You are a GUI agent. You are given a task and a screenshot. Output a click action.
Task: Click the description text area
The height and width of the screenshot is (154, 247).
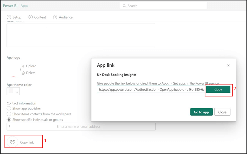81,35
